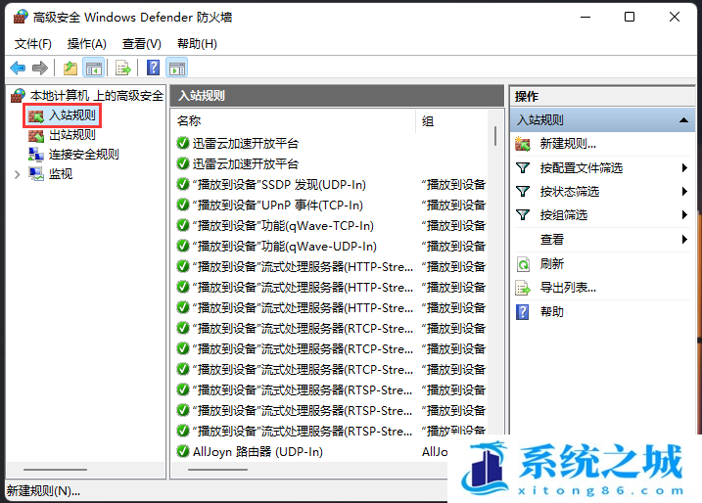Click the 帮助 icon in actions pane
Image resolution: width=702 pixels, height=503 pixels.
click(x=523, y=312)
